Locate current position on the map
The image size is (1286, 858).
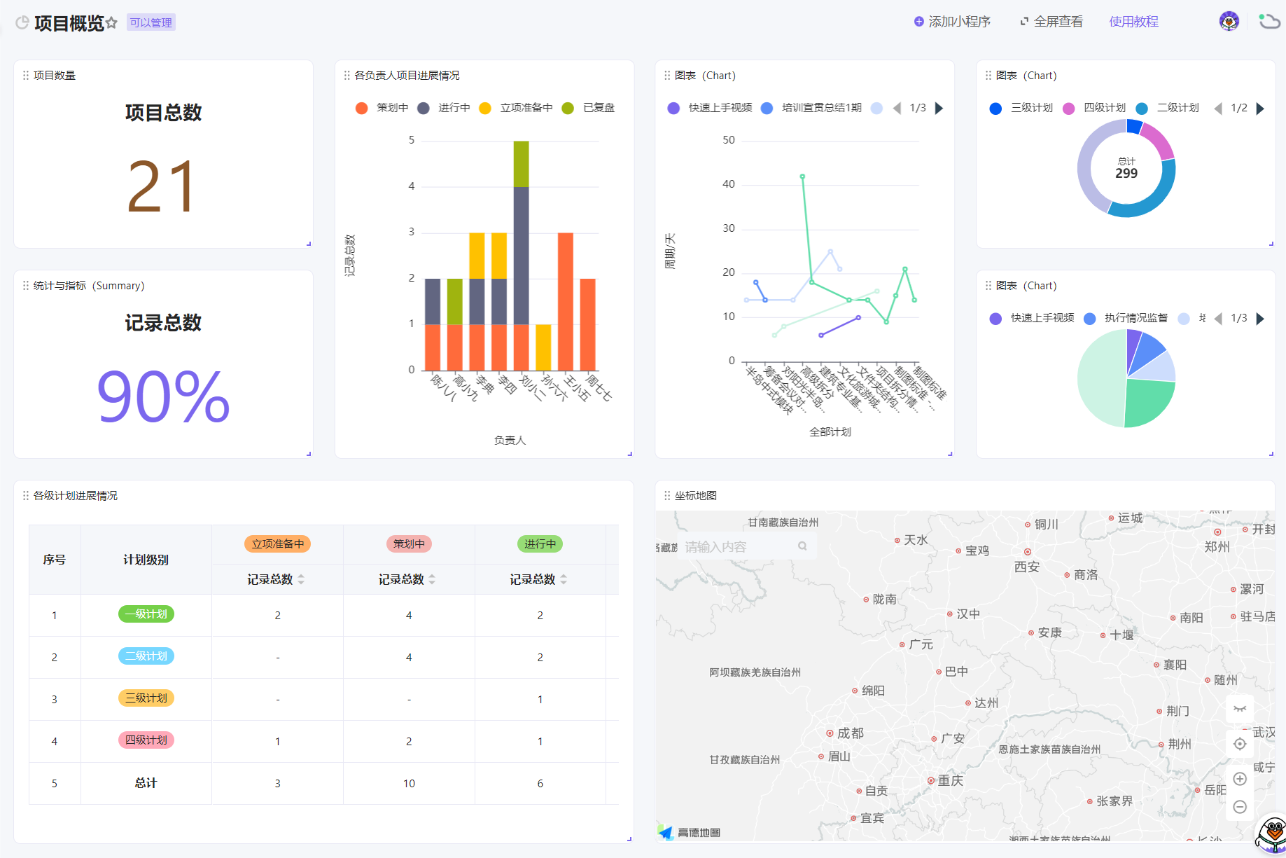[x=1240, y=744]
